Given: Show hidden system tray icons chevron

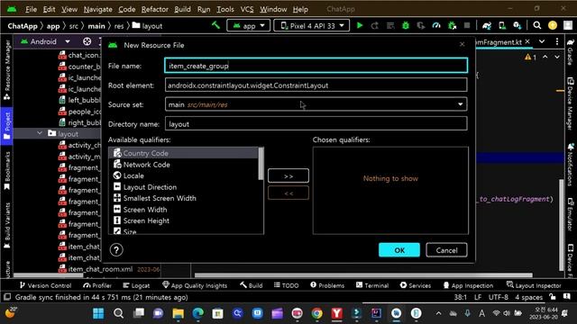Looking at the screenshot, I should coord(439,313).
